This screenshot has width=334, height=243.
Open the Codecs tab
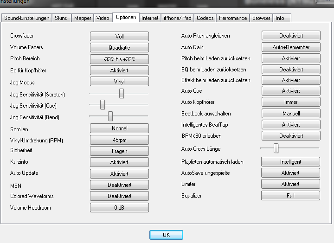[205, 18]
